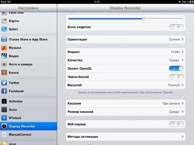Viewport: 194px width, 145px height.
Task: Turn on the Веб-сервер switch
Action: tap(176, 124)
